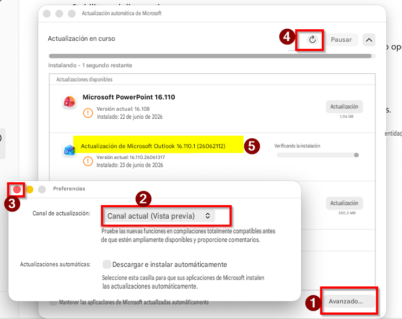Image resolution: width=402 pixels, height=319 pixels.
Task: Click the 'Actualizaciones disponibles' header
Action: (84, 80)
